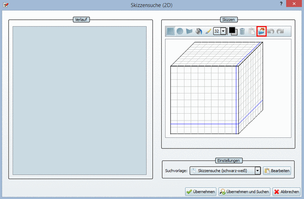Click the help question mark button

click(x=281, y=4)
